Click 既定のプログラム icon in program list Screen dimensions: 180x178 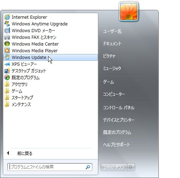point(7,78)
